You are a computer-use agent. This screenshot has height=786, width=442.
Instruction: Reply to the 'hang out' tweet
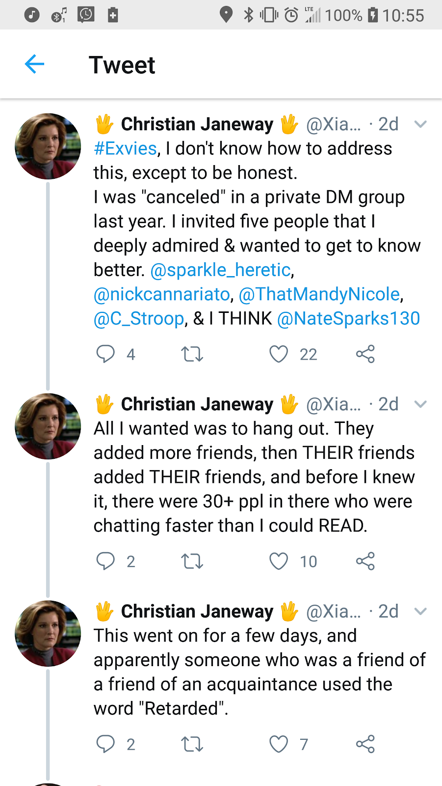105,561
